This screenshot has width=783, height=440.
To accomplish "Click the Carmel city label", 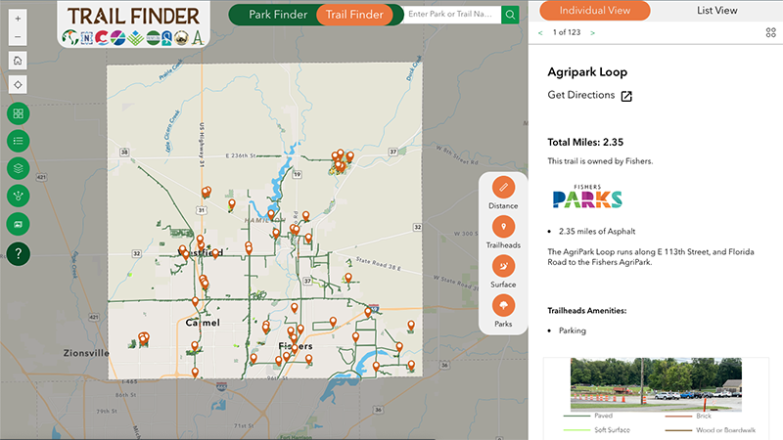I will pyautogui.click(x=203, y=323).
